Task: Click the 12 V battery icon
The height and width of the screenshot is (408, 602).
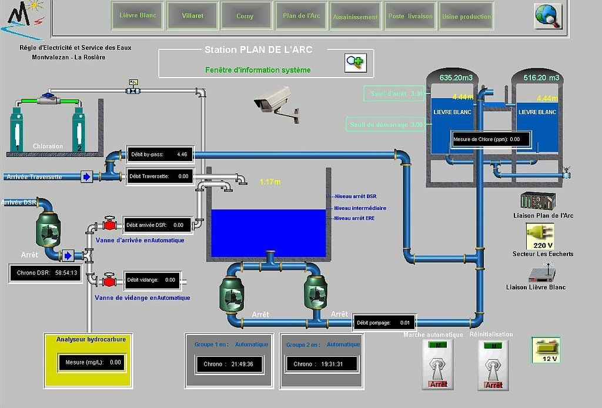Action: tap(546, 350)
